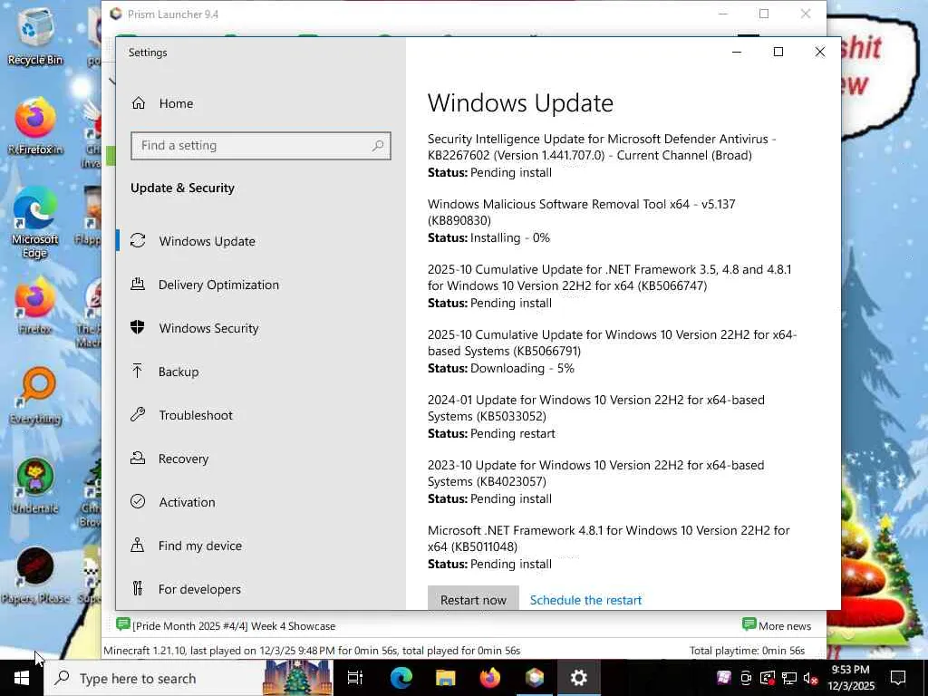Select the Microsoft Edge desktop shortcut
Image resolution: width=928 pixels, height=696 pixels.
pyautogui.click(x=35, y=223)
